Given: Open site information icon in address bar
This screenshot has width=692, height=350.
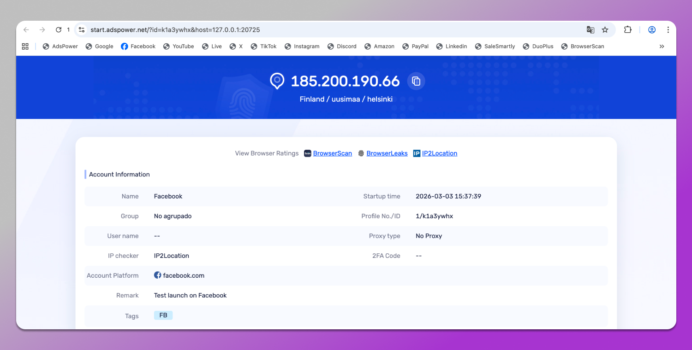Looking at the screenshot, I should click(x=81, y=30).
